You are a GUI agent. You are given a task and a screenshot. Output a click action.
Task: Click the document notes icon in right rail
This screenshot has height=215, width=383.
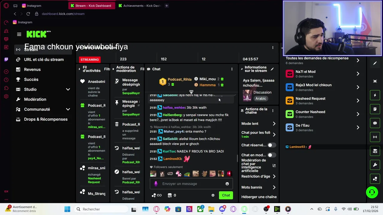coord(375,109)
